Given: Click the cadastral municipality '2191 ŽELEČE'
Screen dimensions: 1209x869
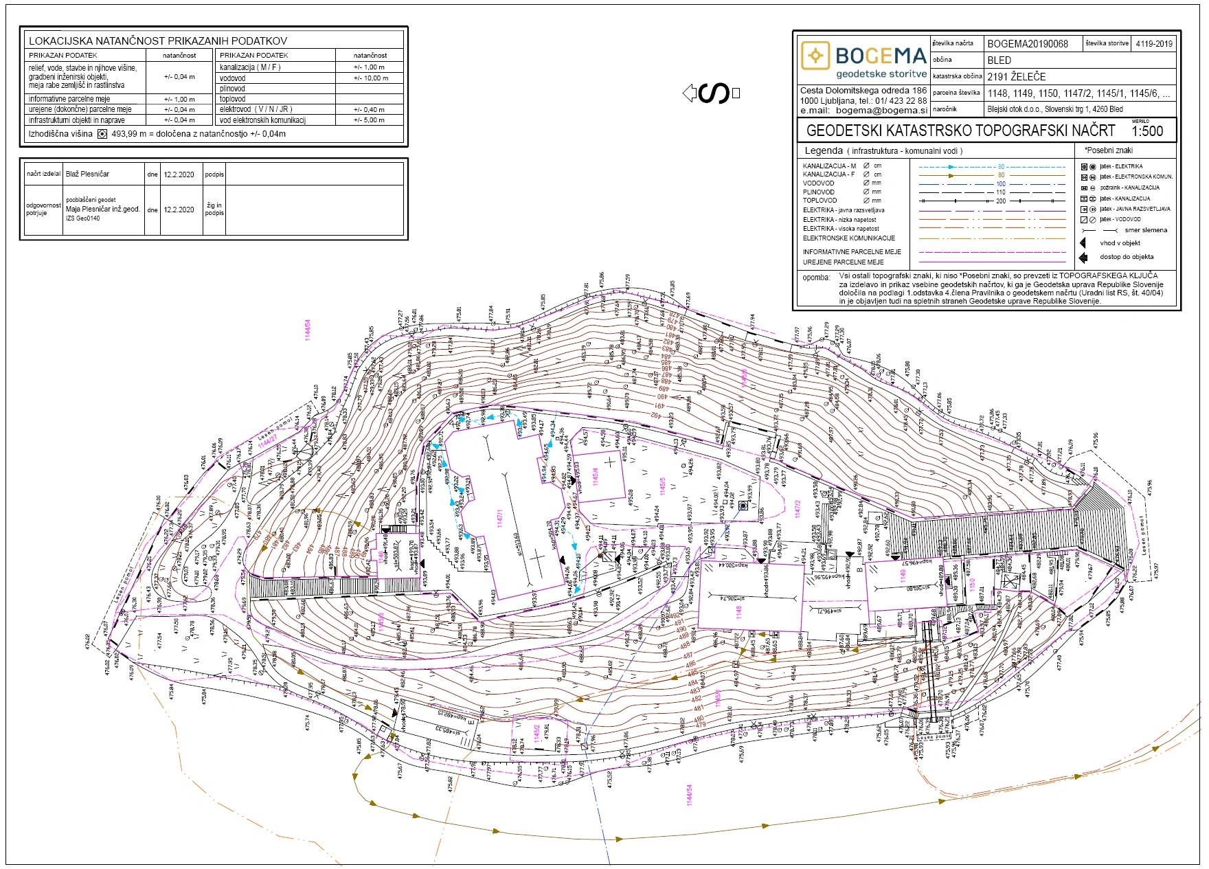Looking at the screenshot, I should [x=1017, y=77].
